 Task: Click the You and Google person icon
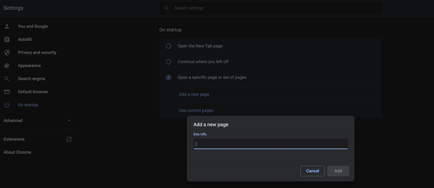point(7,26)
